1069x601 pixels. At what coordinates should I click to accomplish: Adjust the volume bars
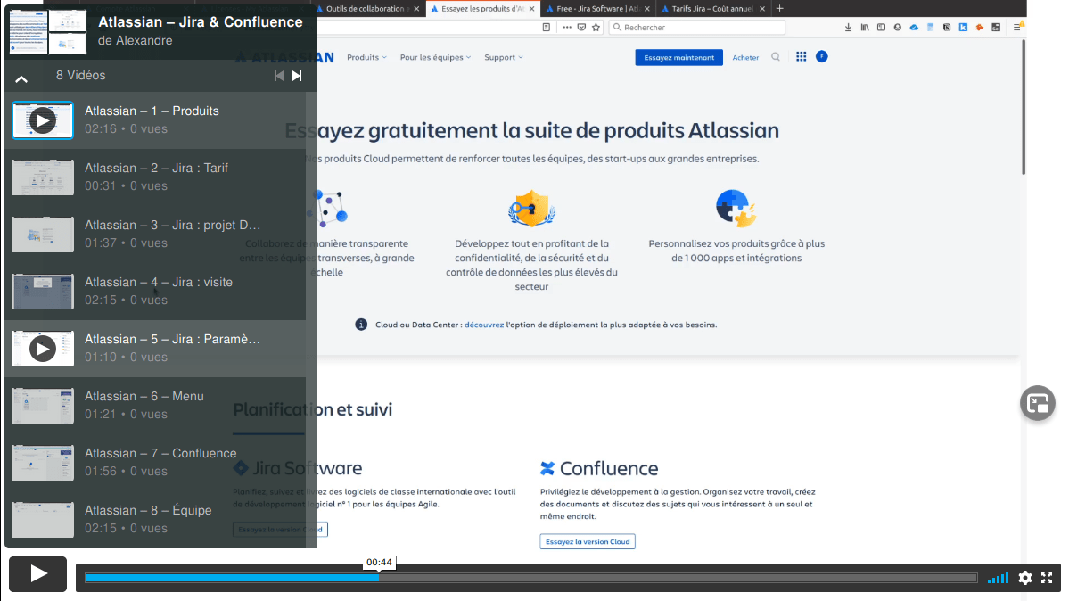pos(998,578)
